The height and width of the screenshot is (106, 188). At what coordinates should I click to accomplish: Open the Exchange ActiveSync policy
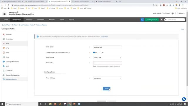click(x=12, y=62)
